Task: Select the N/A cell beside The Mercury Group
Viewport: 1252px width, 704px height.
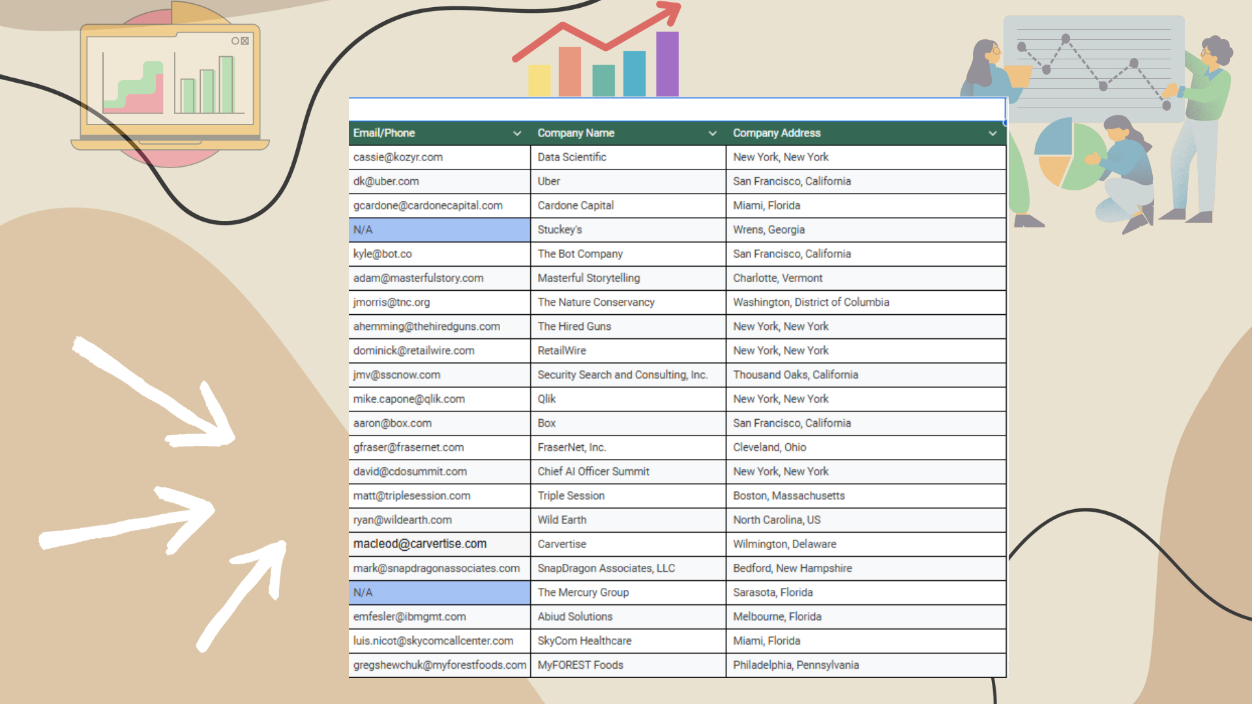Action: (x=439, y=593)
